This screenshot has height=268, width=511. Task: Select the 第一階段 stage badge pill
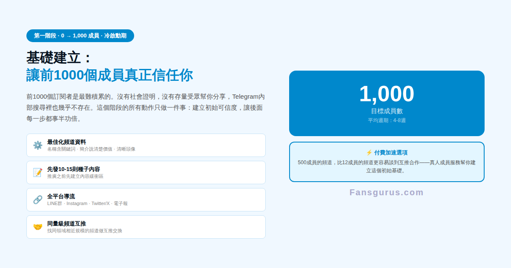81,36
